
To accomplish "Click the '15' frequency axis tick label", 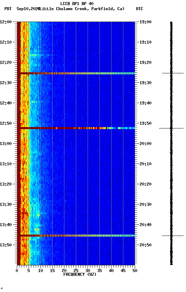I will pos(52,271).
